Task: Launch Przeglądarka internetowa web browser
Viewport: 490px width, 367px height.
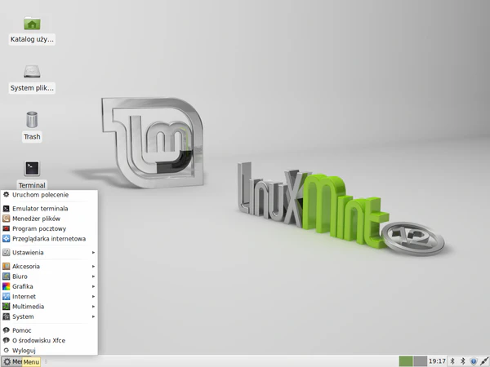Action: click(x=48, y=239)
